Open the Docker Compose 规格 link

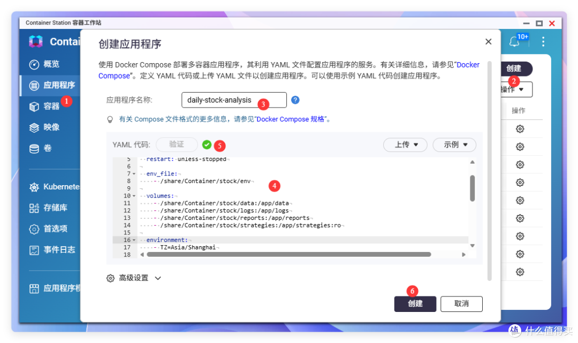pos(290,119)
